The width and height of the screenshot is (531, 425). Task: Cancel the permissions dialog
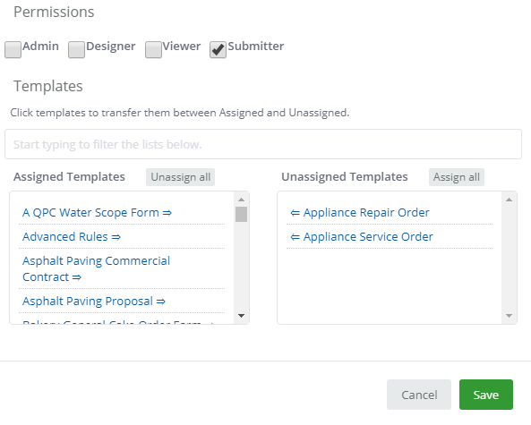[x=419, y=395]
